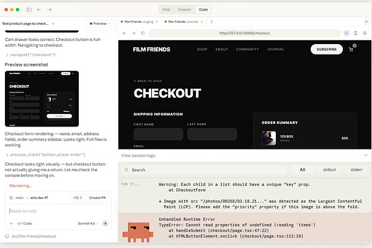
Task: Focus the Last Name field
Action: point(212,134)
